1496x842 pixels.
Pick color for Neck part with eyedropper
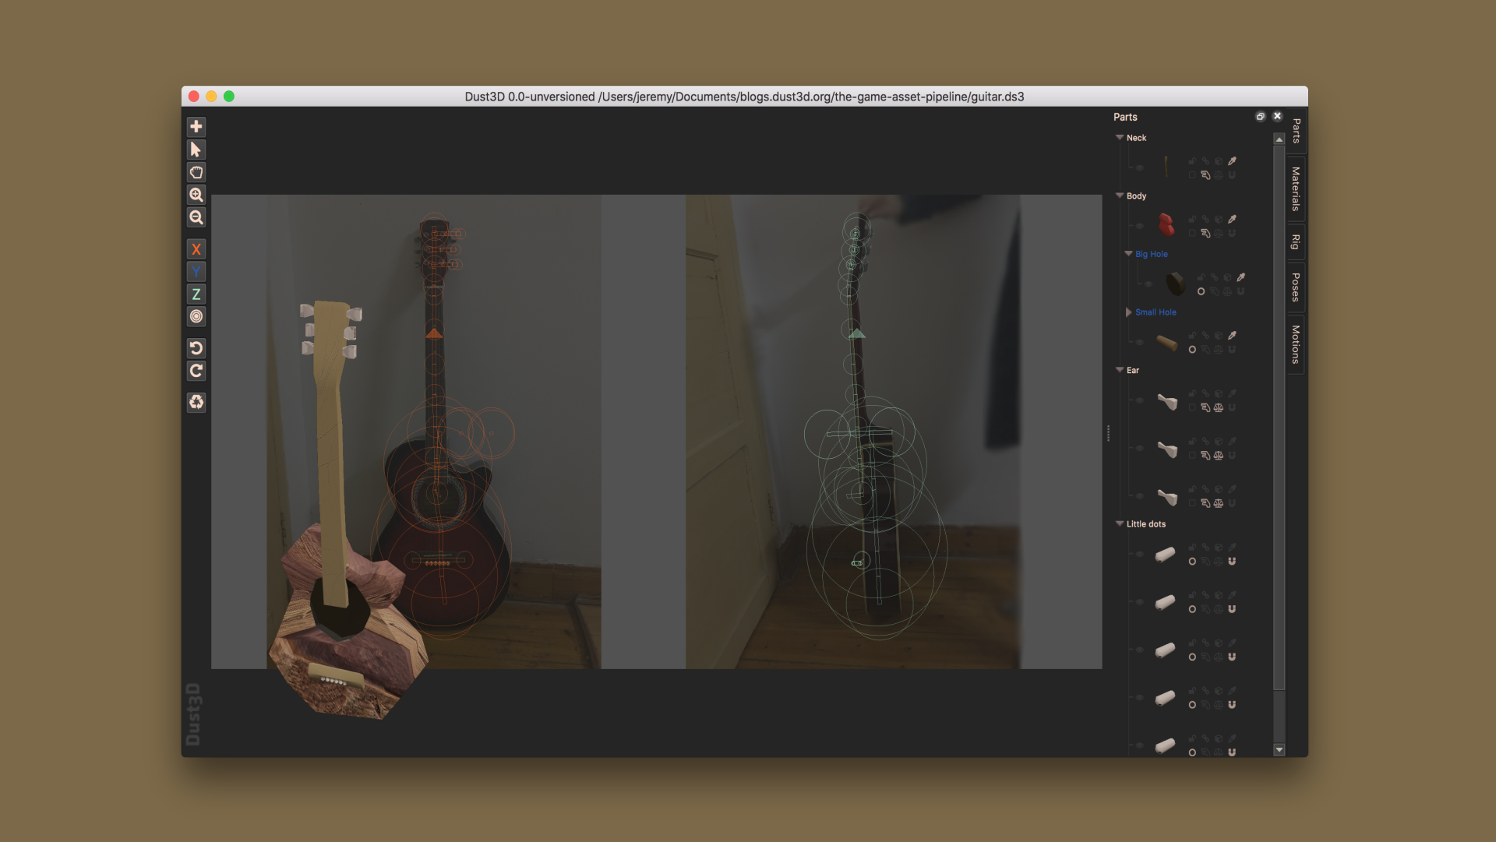point(1232,160)
